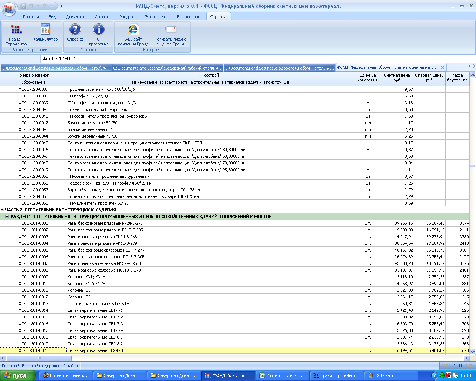Click the ГРАНД-Смета application orb button
The image size is (476, 381).
(x=9, y=9)
